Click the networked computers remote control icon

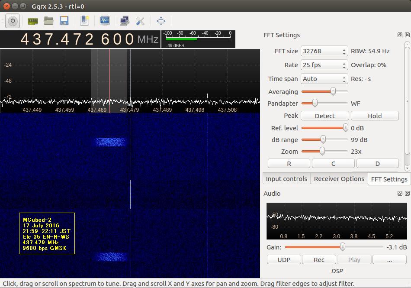(x=124, y=21)
